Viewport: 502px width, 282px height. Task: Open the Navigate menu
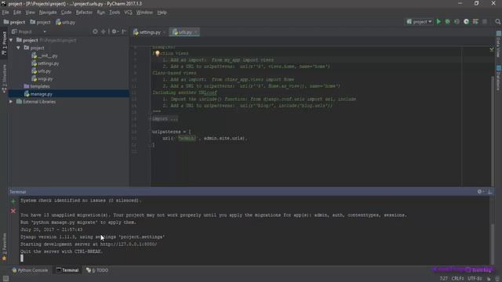[x=48, y=13]
